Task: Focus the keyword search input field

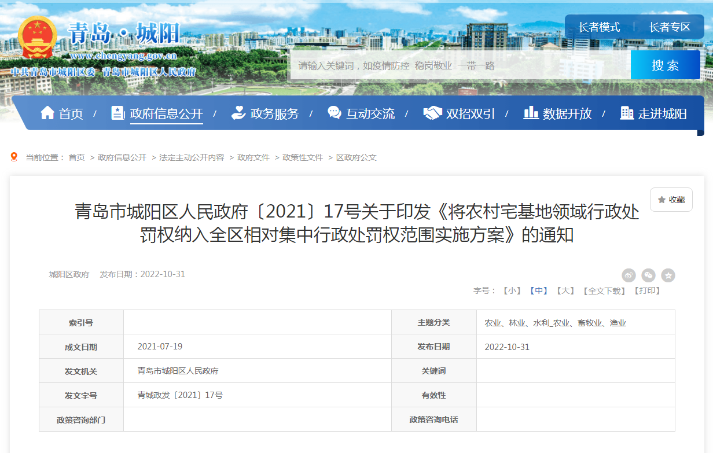Action: point(460,65)
